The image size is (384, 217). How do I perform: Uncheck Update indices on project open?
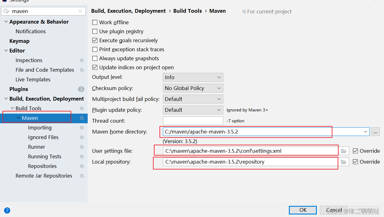click(95, 67)
